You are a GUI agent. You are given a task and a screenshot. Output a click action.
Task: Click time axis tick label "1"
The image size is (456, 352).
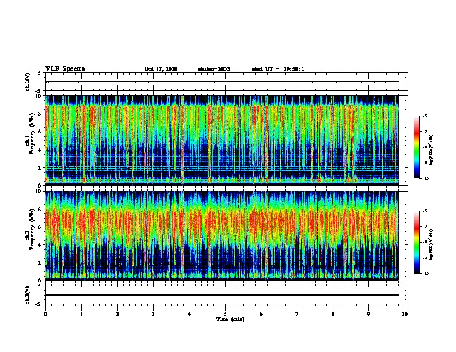(82, 314)
